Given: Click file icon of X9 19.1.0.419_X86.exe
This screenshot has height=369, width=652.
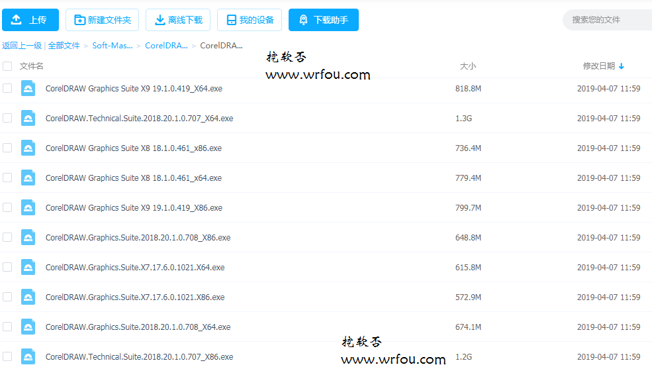Looking at the screenshot, I should (28, 207).
